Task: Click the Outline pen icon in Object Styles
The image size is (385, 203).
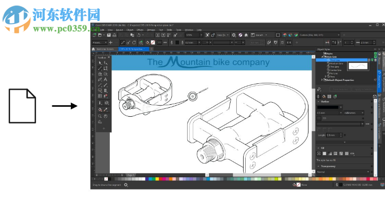Action: click(319, 96)
